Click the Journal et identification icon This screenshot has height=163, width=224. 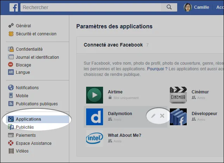click(11, 57)
